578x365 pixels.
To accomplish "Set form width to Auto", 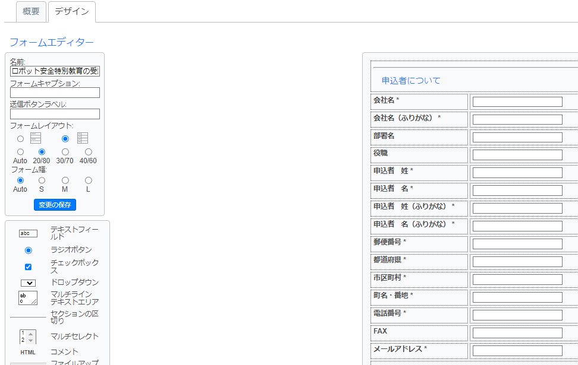I will [x=20, y=180].
